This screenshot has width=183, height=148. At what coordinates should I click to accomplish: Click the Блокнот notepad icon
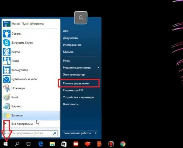point(7,106)
